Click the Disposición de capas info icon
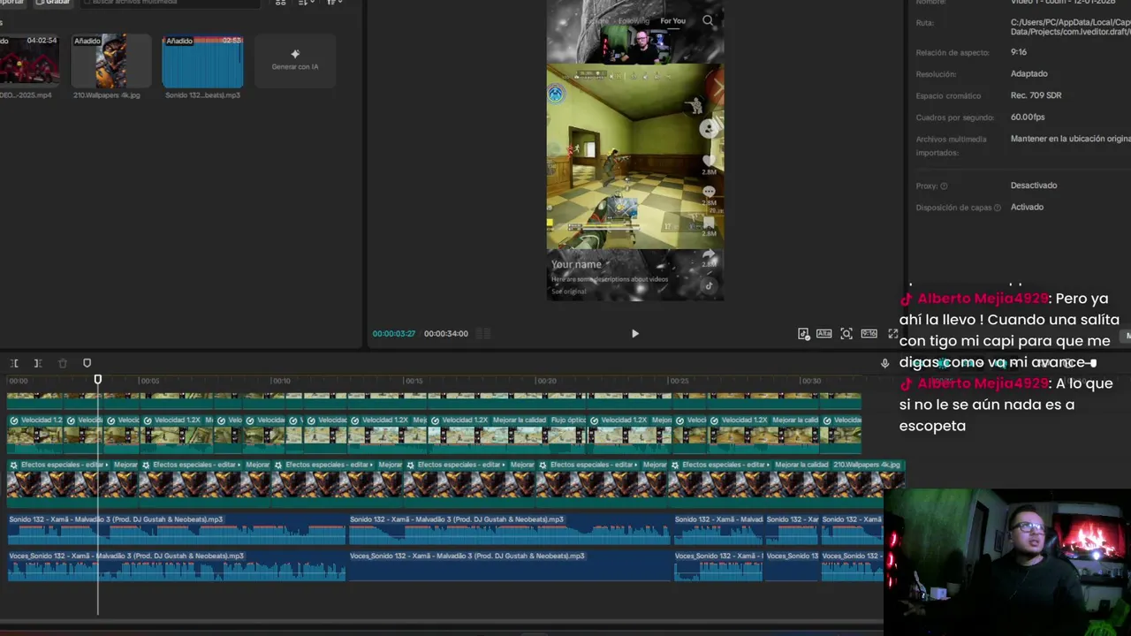The height and width of the screenshot is (636, 1131). tap(998, 208)
